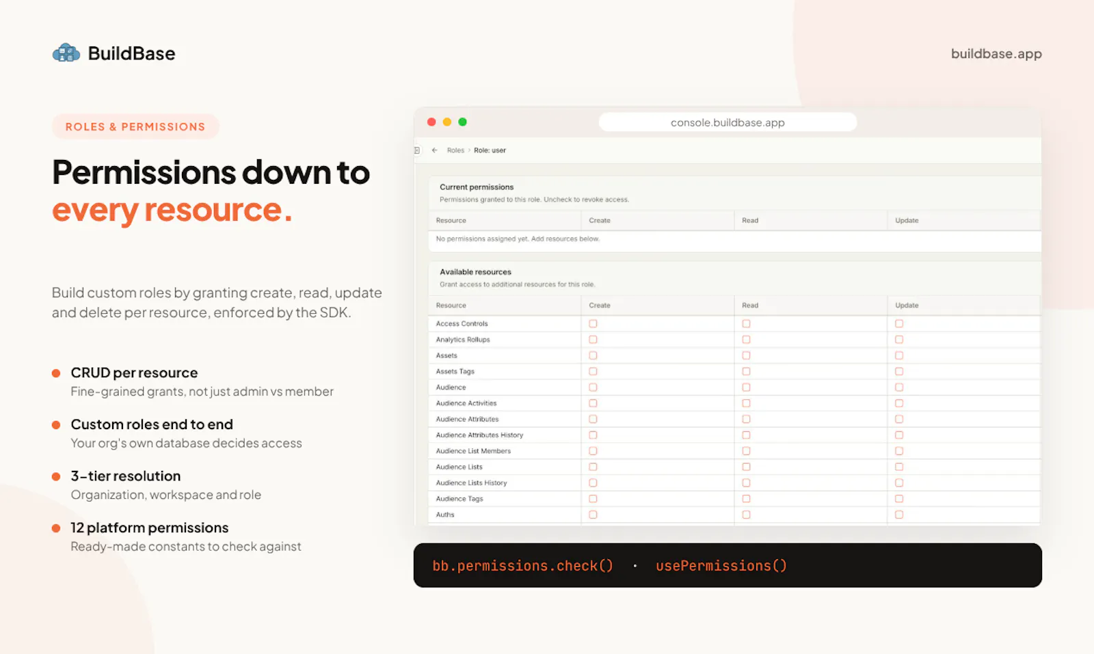
Task: Click the ROLES & PERMISSIONS pill badge
Action: coord(135,126)
